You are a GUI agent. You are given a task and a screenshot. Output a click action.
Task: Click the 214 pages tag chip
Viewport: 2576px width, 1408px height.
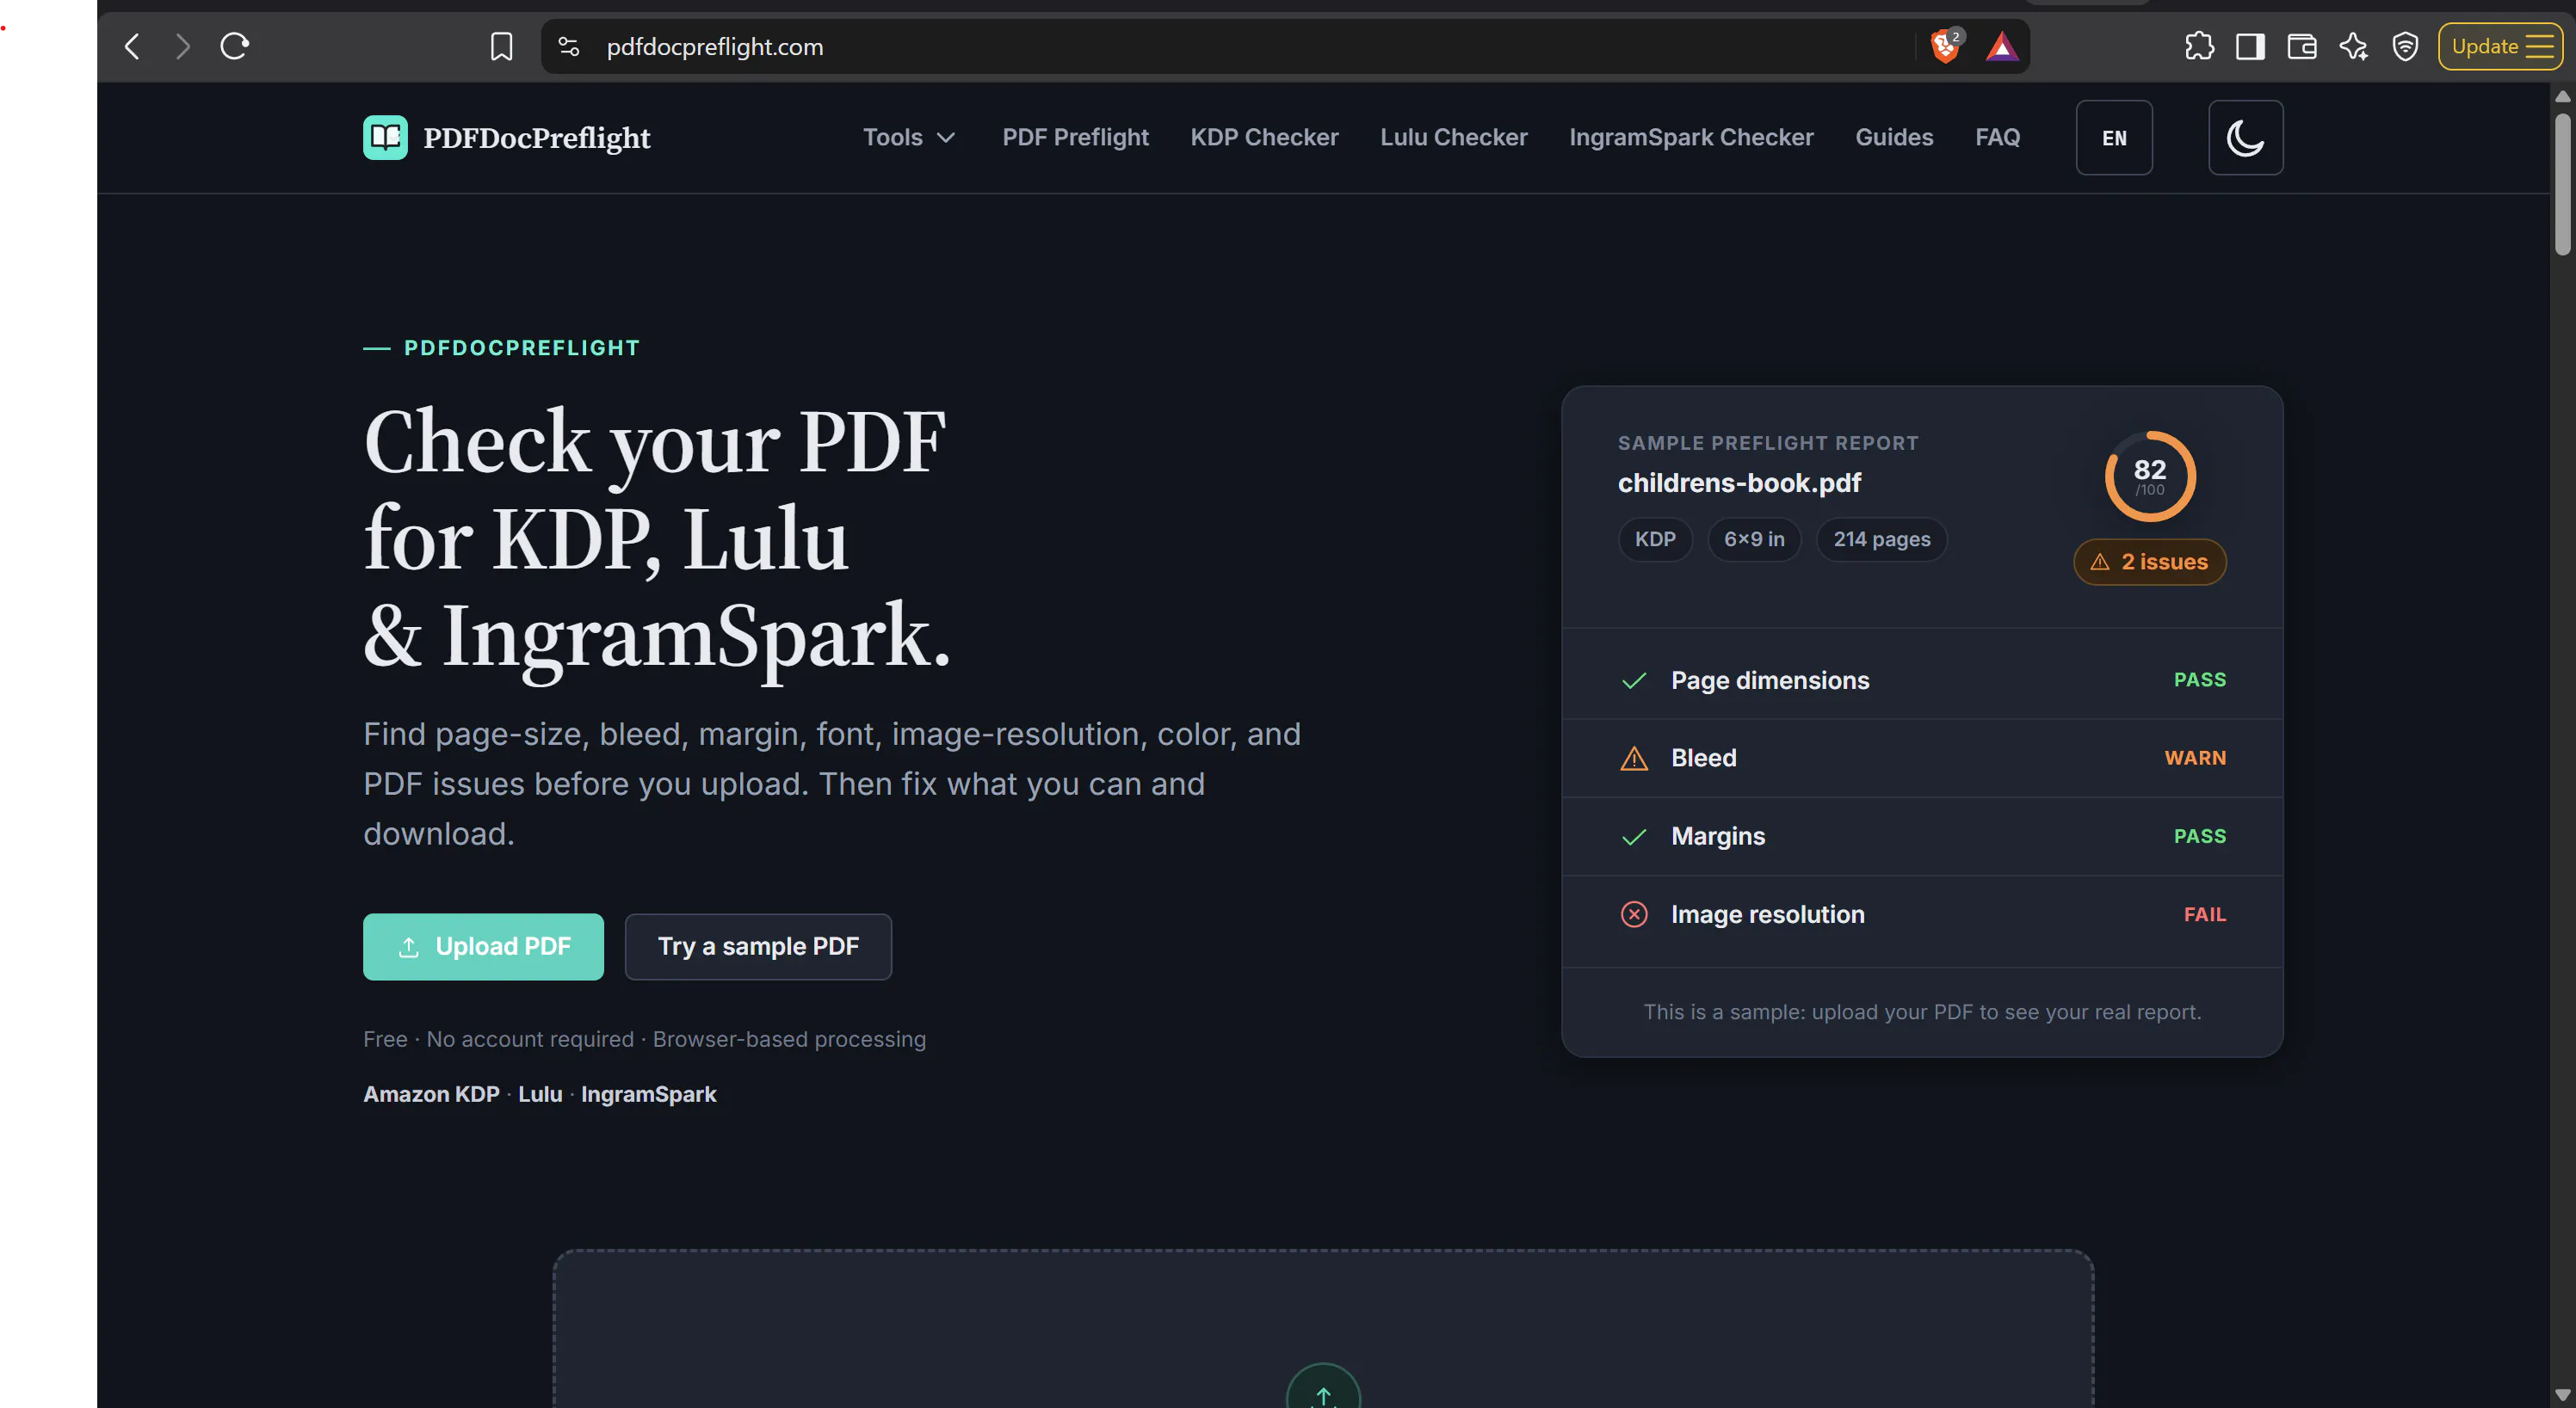(x=1881, y=539)
